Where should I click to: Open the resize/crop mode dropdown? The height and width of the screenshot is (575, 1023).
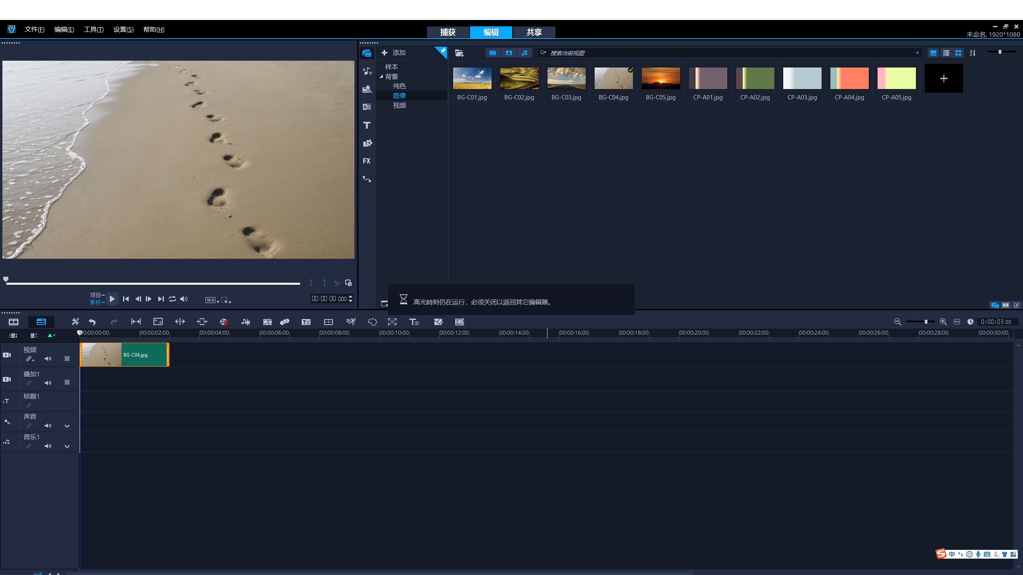[x=226, y=300]
